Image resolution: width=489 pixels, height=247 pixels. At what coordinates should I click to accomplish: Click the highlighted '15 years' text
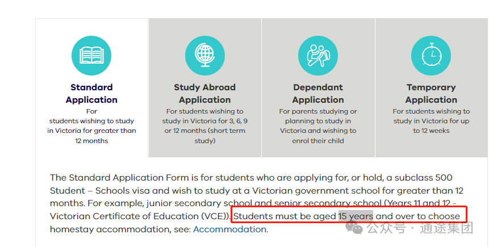coord(356,216)
